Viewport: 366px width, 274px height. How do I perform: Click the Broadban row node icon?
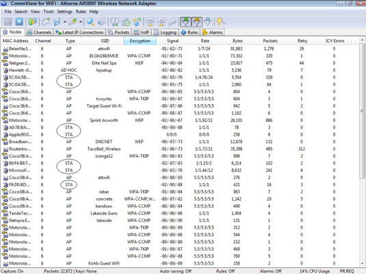5,142
